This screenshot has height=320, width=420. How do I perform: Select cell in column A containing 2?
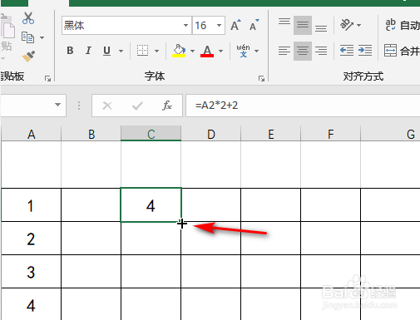(31, 239)
